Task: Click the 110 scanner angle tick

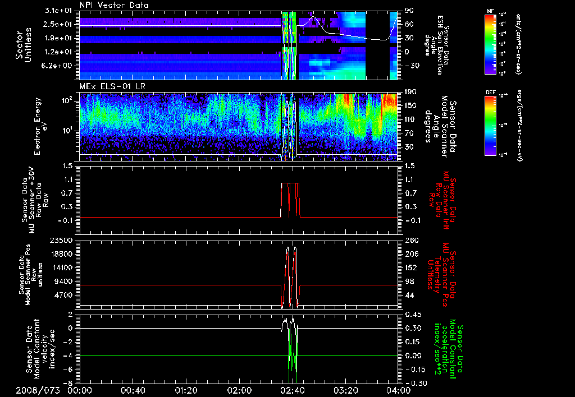Action: pyautogui.click(x=409, y=119)
